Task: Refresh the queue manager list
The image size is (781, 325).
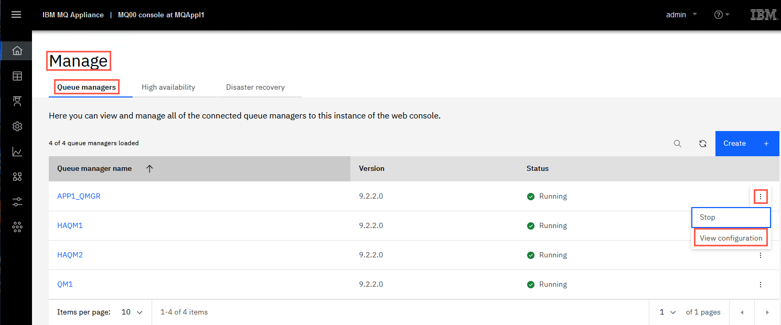Action: pyautogui.click(x=703, y=144)
